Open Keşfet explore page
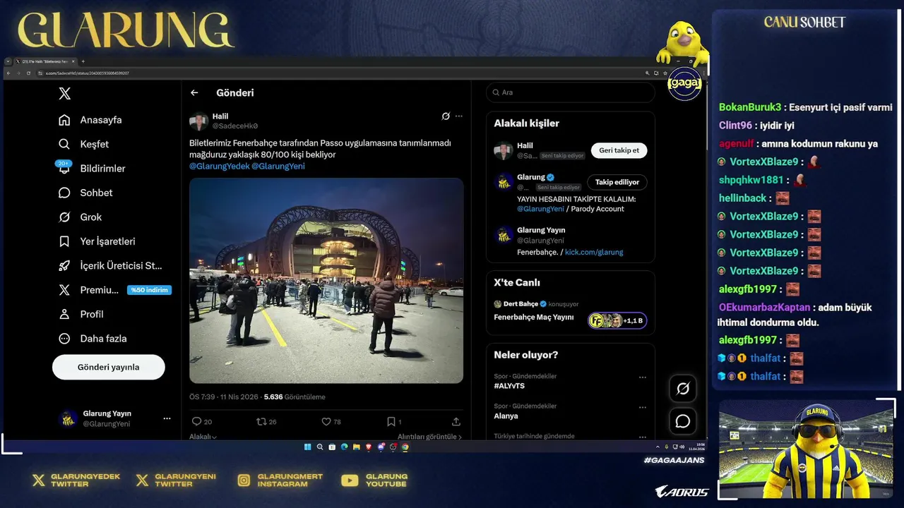 tap(84, 144)
